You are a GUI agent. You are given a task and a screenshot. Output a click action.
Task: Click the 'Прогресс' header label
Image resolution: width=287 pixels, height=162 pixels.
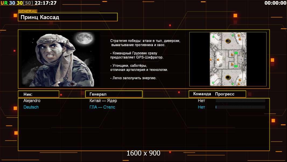click(225, 94)
